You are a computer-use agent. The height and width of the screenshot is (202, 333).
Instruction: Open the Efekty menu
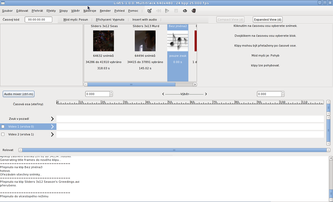[51, 11]
